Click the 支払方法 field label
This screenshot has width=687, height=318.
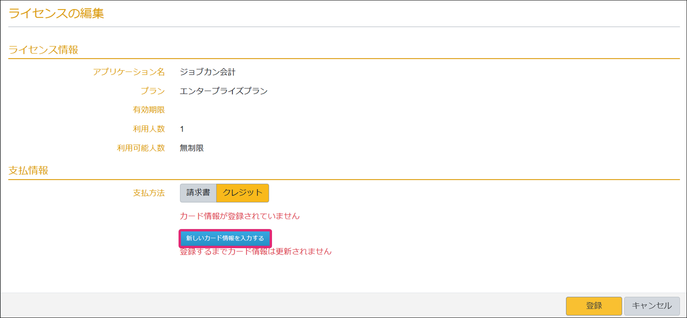149,193
